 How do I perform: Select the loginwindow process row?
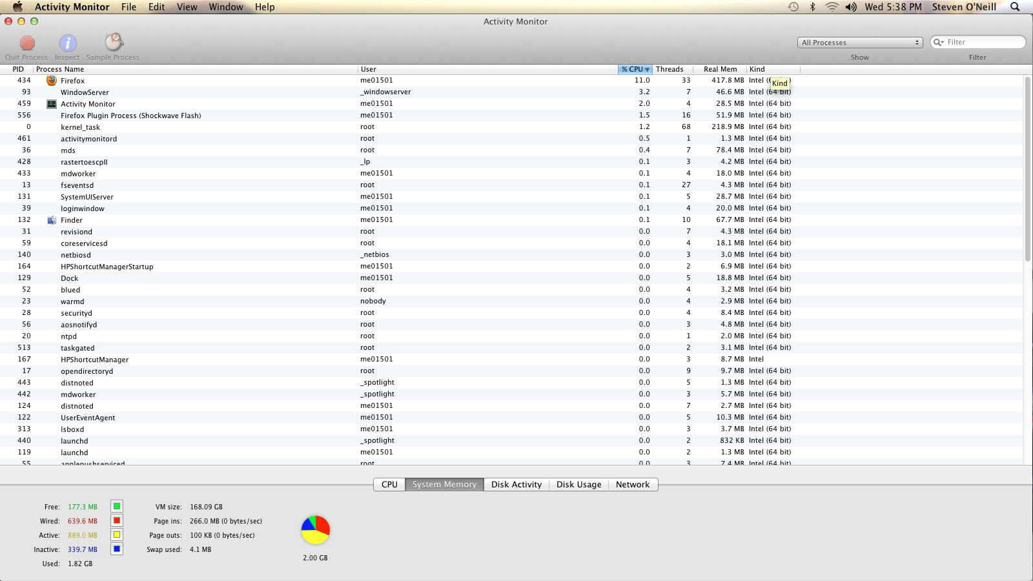(511, 209)
